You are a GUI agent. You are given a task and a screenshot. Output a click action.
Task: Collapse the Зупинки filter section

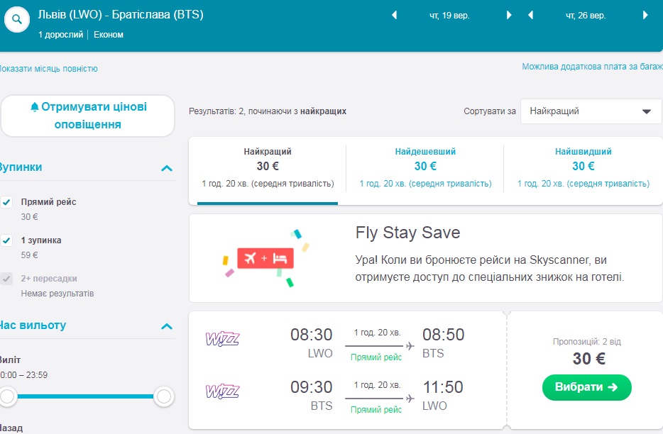[x=167, y=168]
